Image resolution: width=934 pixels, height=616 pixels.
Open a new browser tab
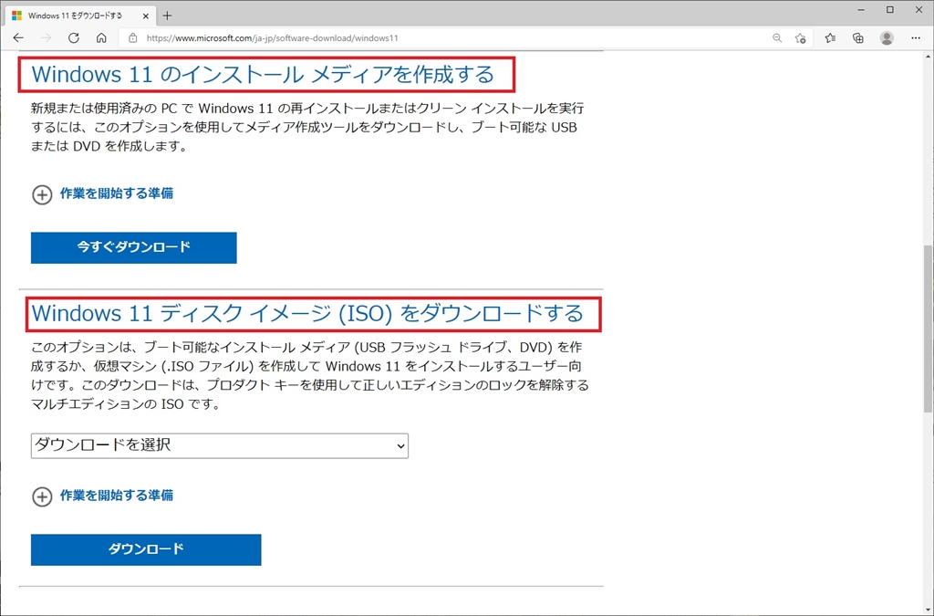click(x=168, y=16)
